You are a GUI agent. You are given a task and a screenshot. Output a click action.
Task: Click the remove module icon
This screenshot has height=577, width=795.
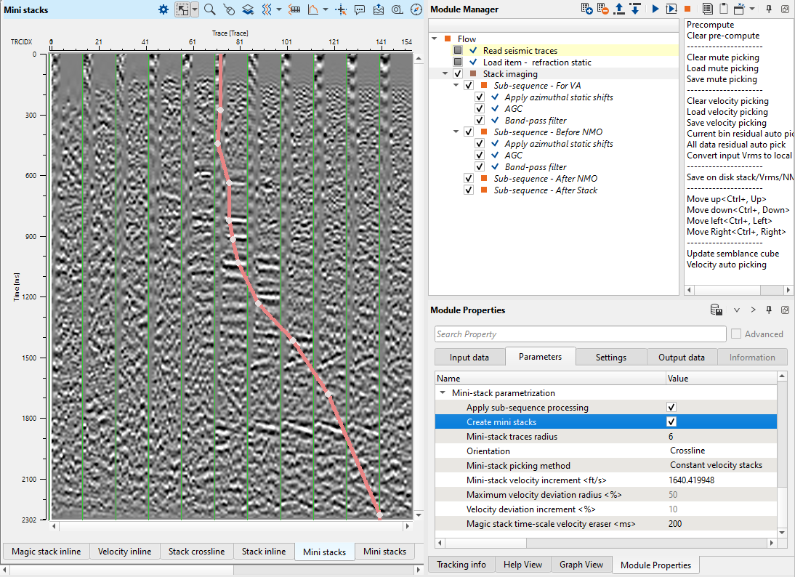pos(603,9)
